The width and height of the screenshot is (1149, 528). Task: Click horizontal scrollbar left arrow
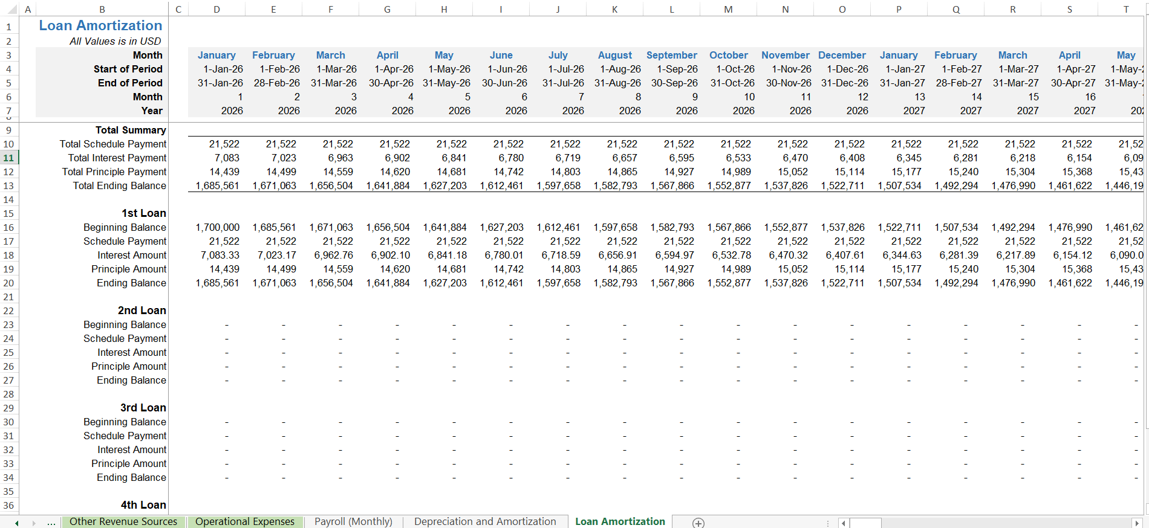tap(844, 523)
